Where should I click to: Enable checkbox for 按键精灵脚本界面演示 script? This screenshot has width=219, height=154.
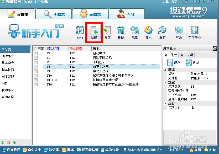pyautogui.click(x=36, y=84)
